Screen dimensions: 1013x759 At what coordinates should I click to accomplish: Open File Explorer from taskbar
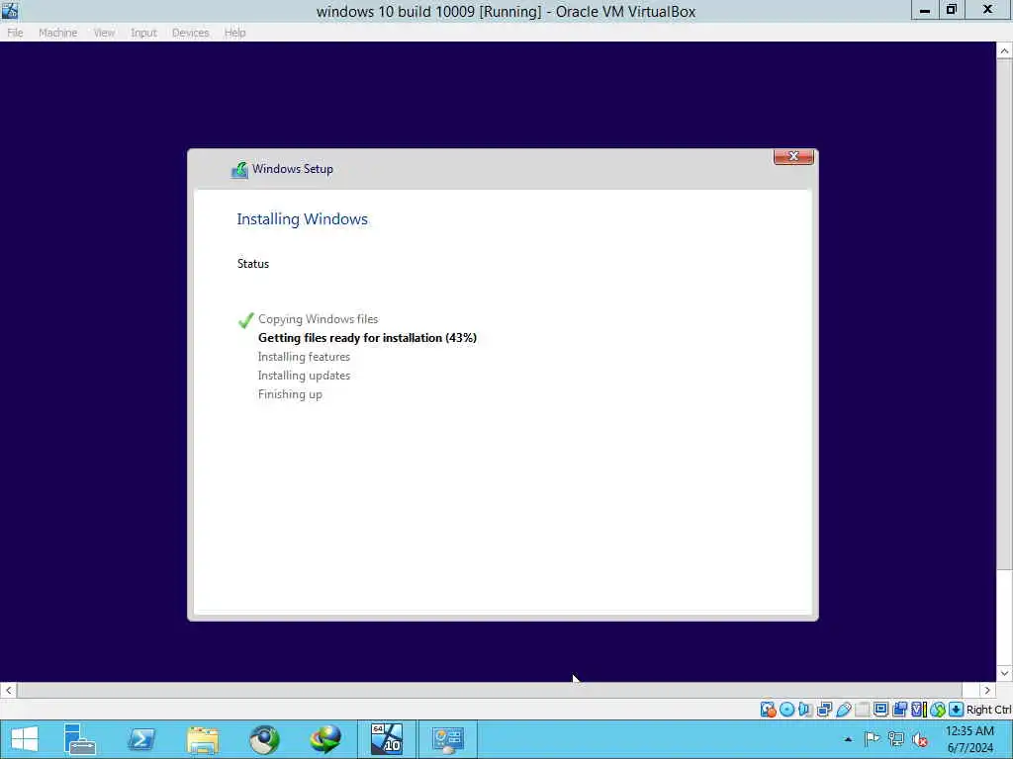(203, 739)
